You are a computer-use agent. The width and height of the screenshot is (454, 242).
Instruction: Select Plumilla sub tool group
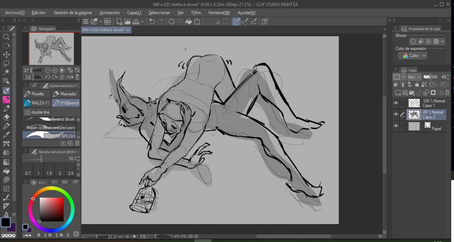pos(36,94)
